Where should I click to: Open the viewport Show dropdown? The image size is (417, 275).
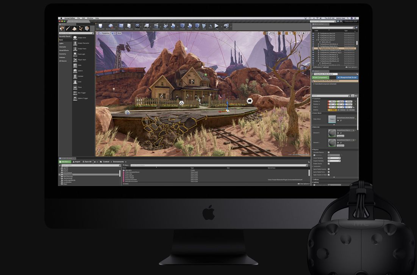click(119, 33)
